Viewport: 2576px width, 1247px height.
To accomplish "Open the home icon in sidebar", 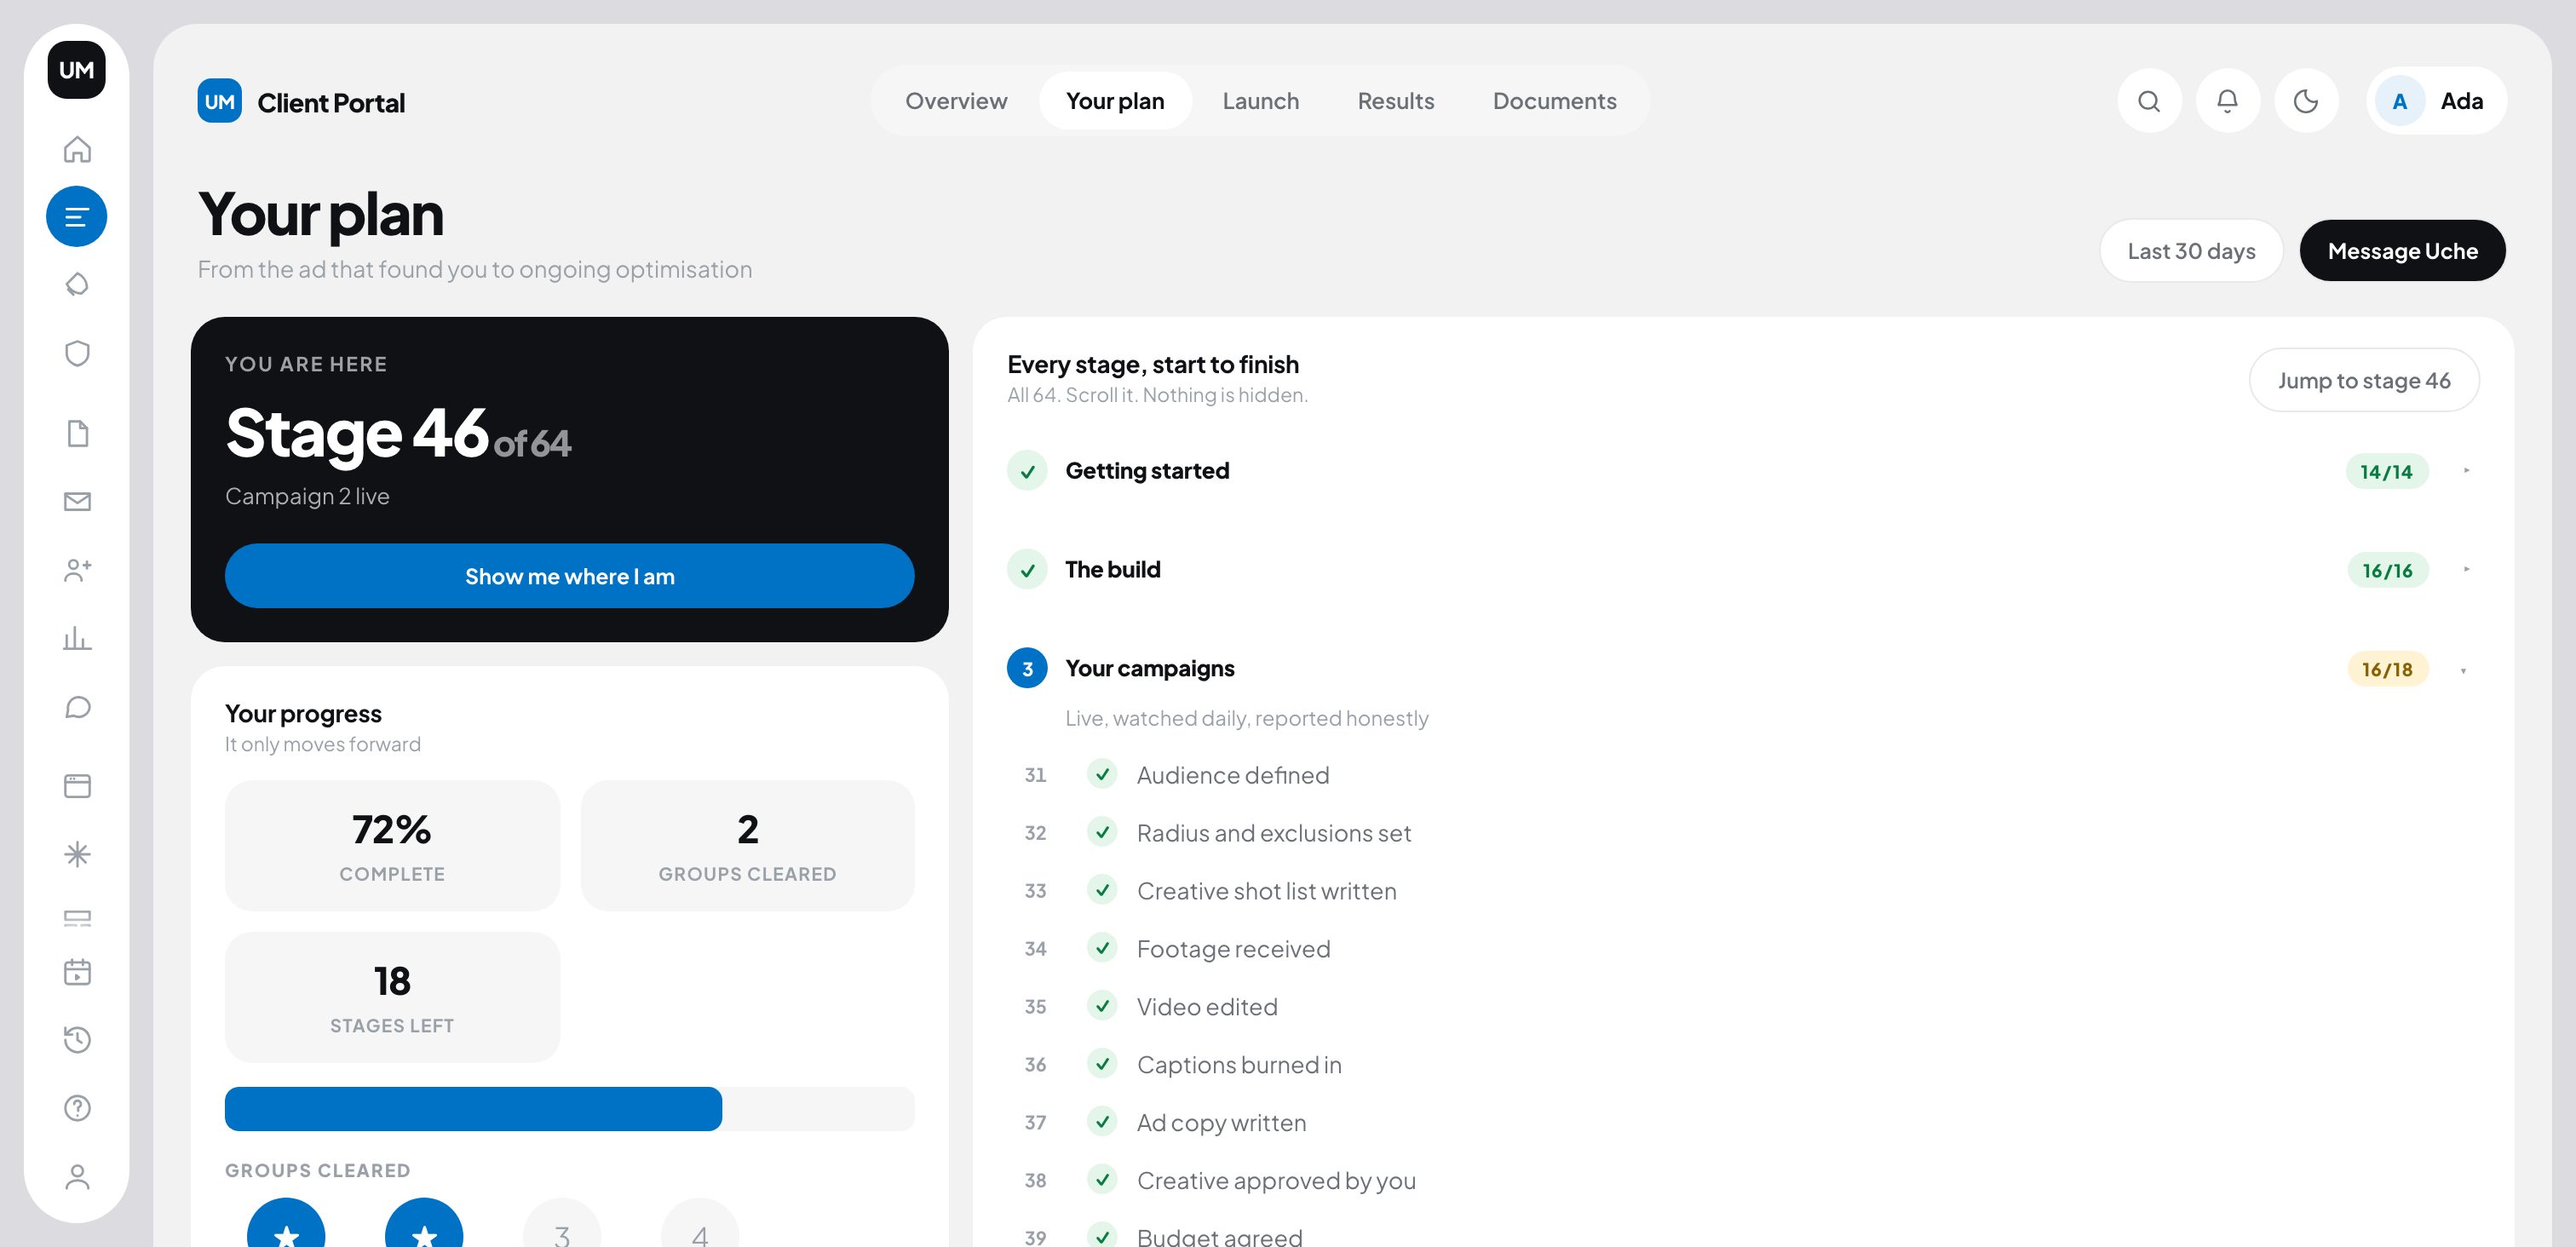I will tap(77, 149).
